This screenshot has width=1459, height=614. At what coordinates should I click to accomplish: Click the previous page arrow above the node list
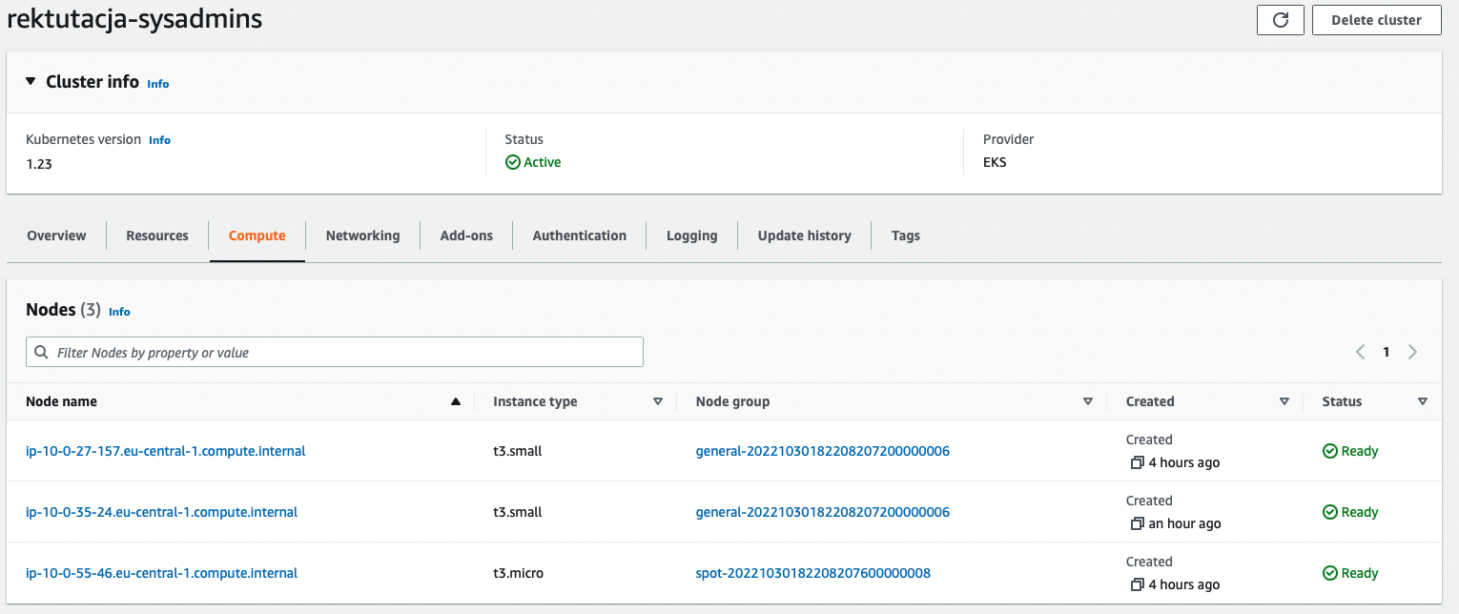click(1360, 351)
